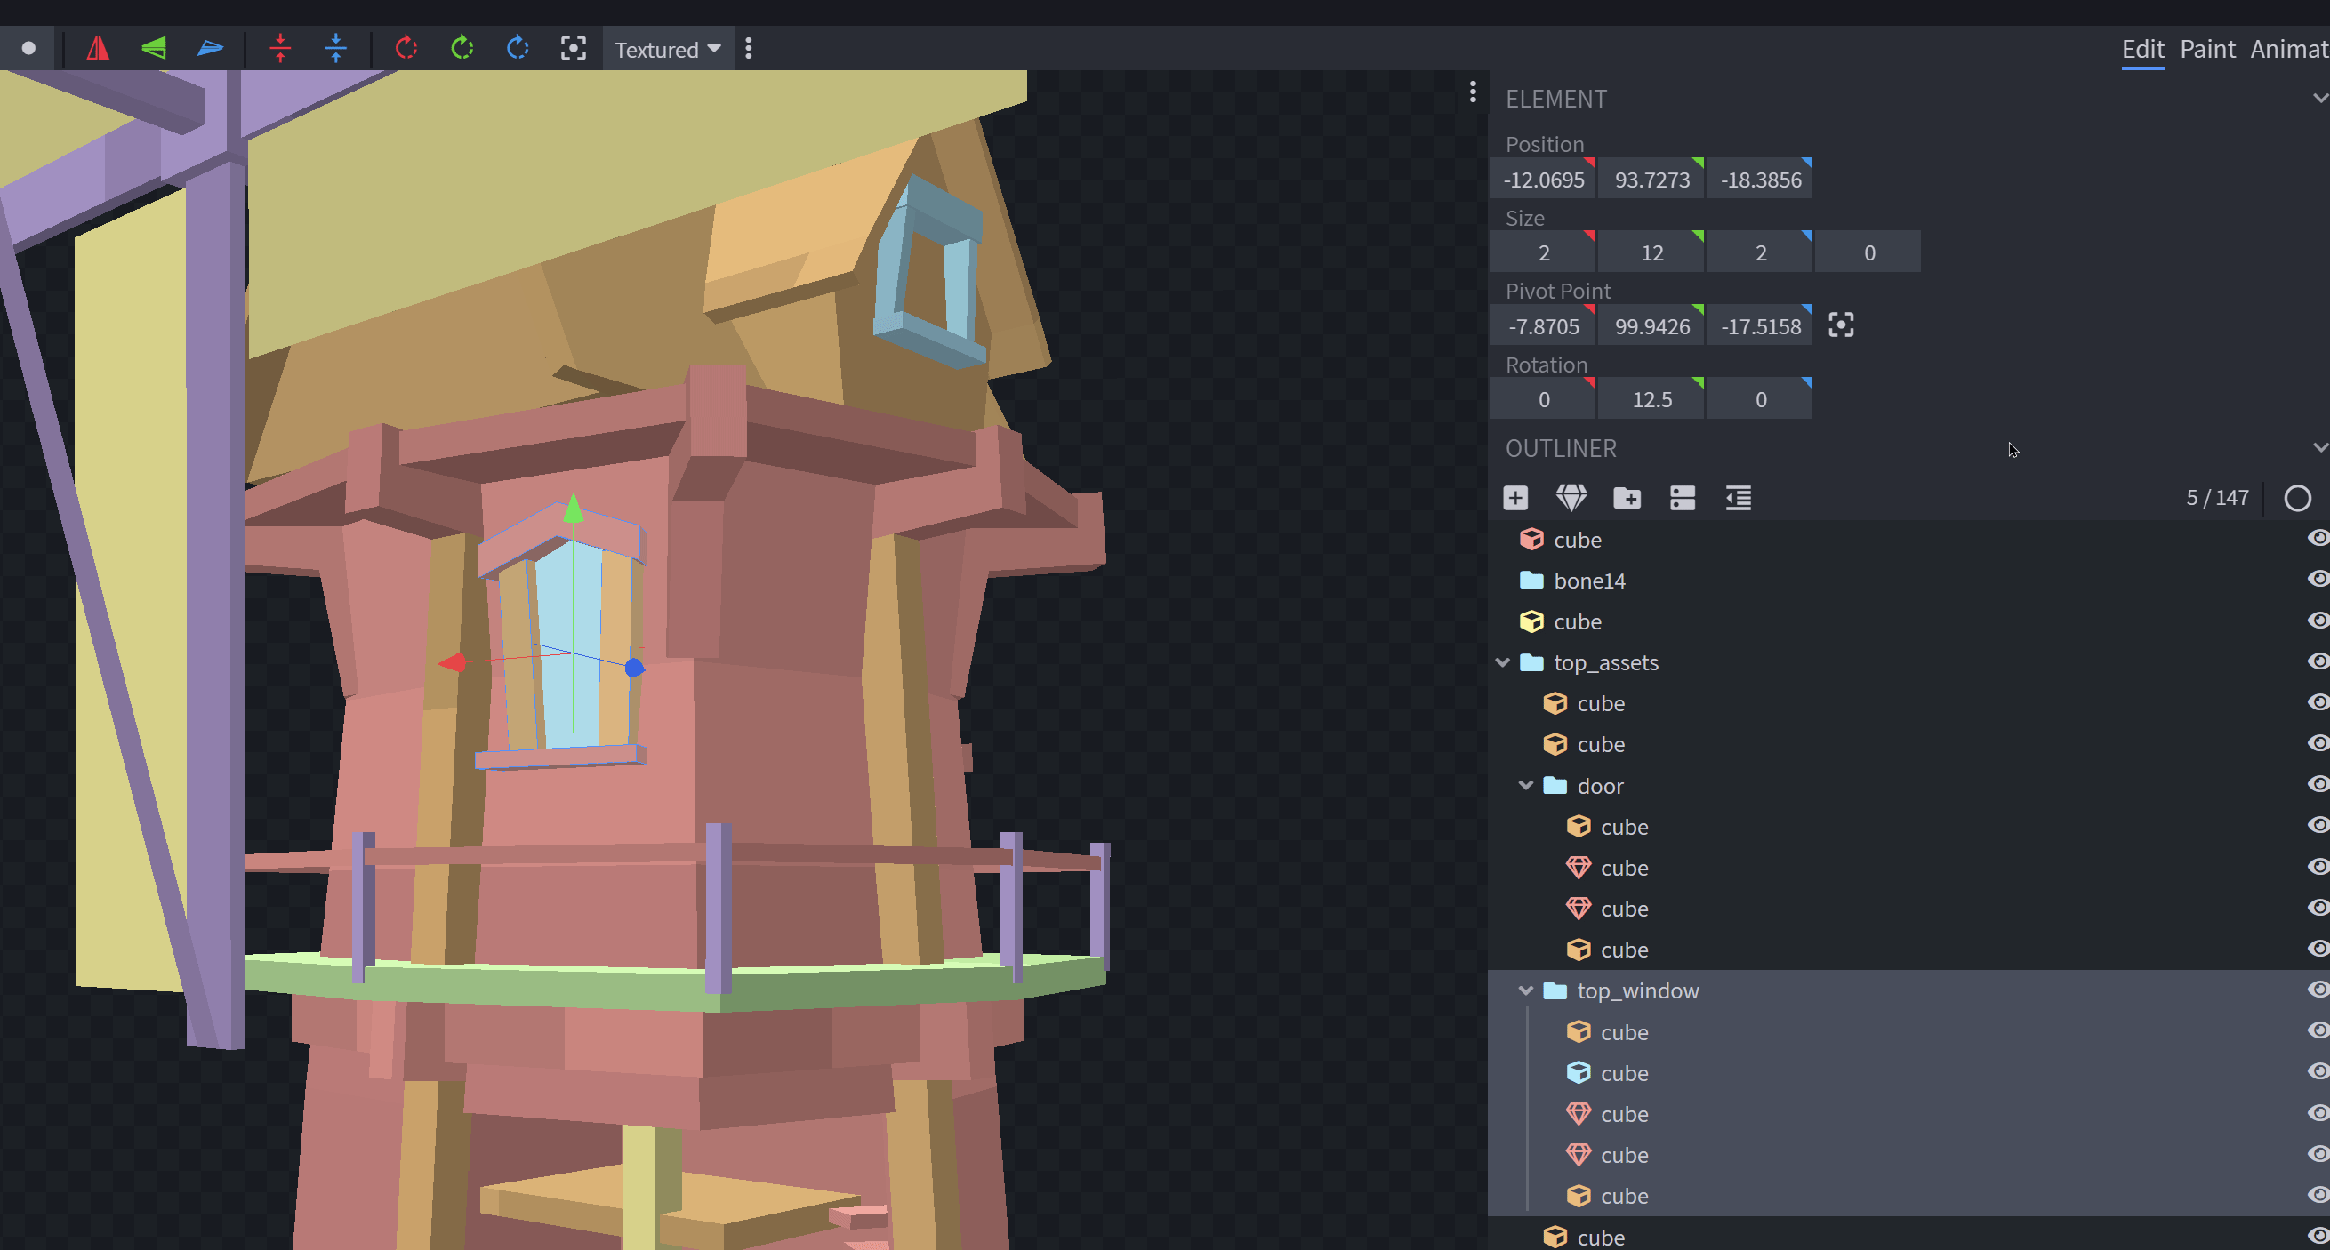
Task: Rotate around X with red rotate icon
Action: click(406, 48)
